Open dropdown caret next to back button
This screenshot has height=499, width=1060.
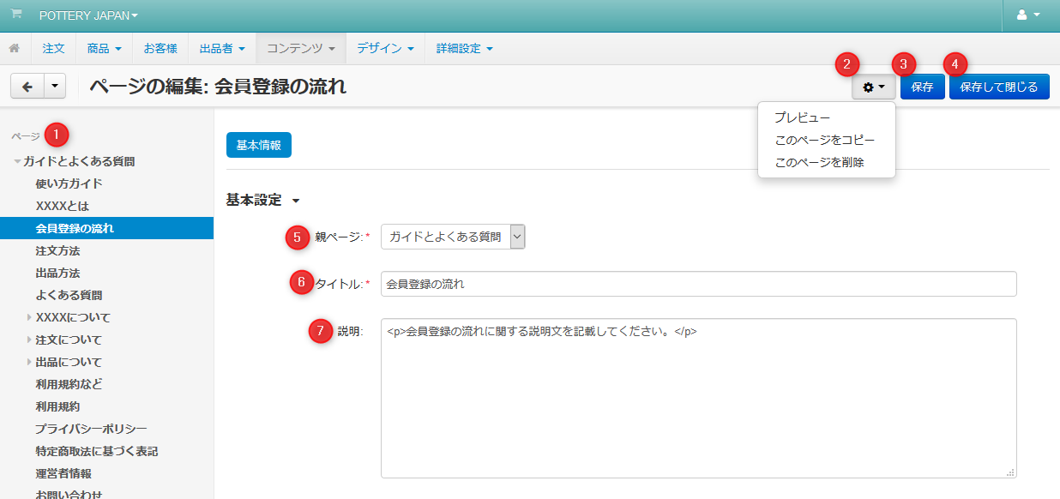pyautogui.click(x=55, y=87)
